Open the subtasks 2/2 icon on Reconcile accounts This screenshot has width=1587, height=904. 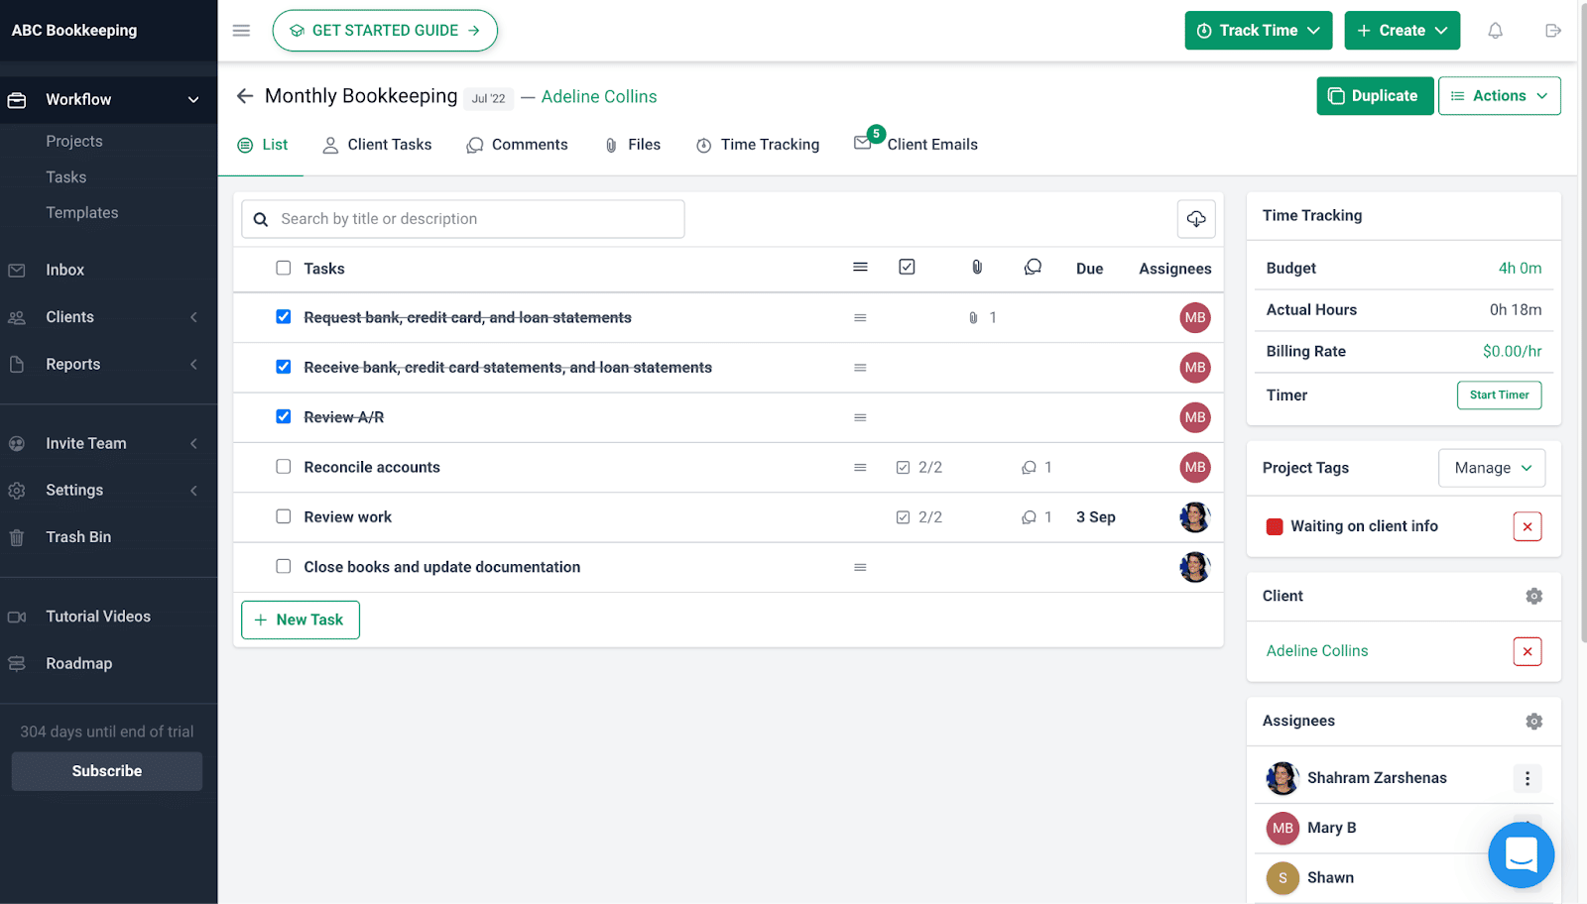pos(903,467)
